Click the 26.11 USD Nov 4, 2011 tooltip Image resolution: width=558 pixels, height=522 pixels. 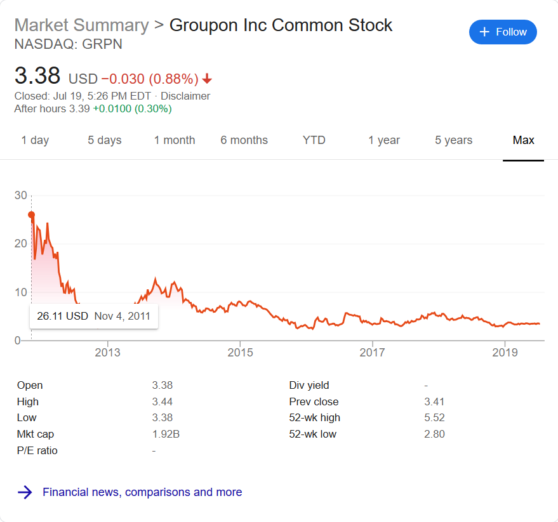coord(93,316)
